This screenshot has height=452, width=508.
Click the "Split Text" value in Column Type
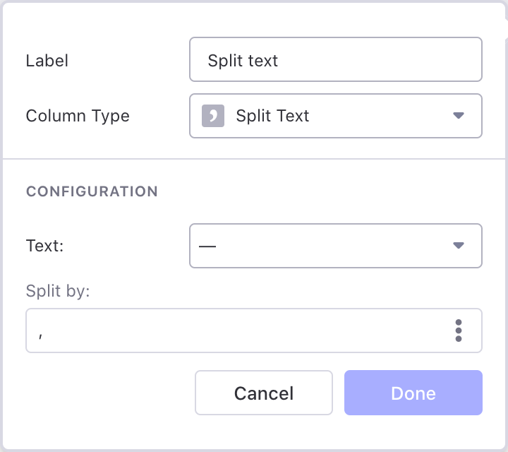point(272,116)
